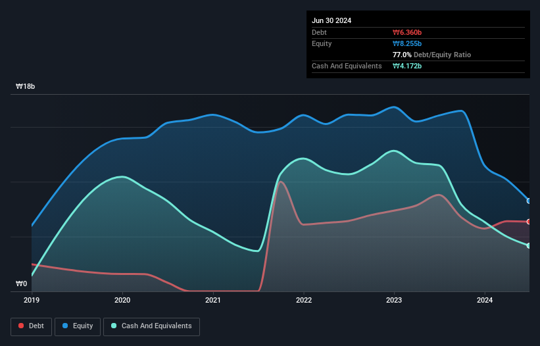Click the 77.0% Debt/Equity Ratio text
This screenshot has width=540, height=346.
pos(431,55)
